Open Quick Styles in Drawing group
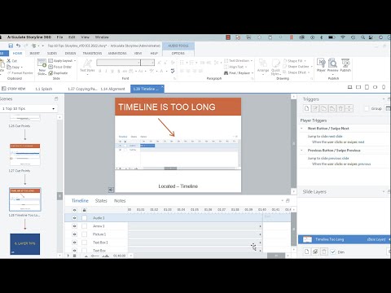The width and height of the screenshot is (391, 293). click(x=275, y=67)
